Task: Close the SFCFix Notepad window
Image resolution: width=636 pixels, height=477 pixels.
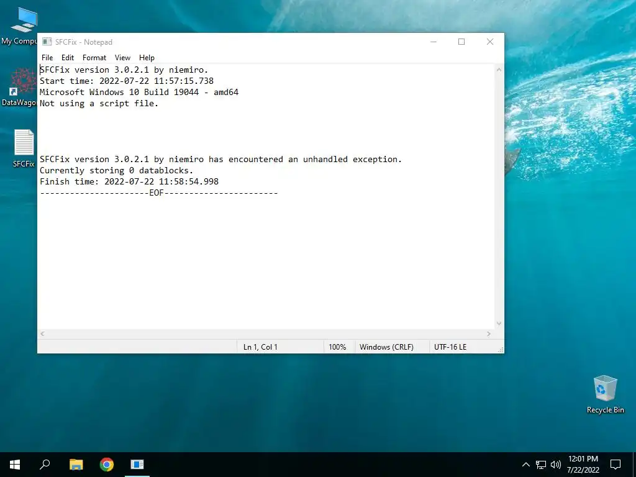Action: [x=490, y=42]
